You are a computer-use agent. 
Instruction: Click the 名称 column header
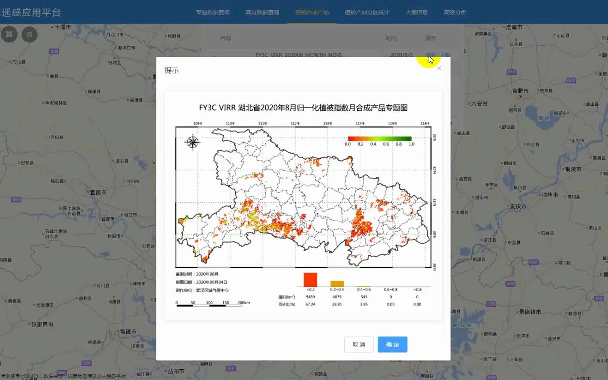coord(226,39)
